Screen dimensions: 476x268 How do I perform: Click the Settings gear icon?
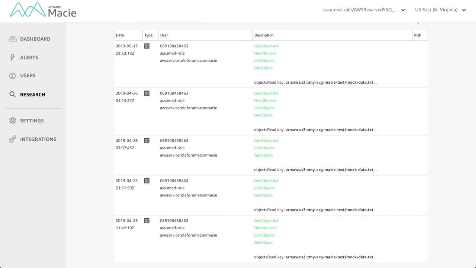click(x=13, y=121)
